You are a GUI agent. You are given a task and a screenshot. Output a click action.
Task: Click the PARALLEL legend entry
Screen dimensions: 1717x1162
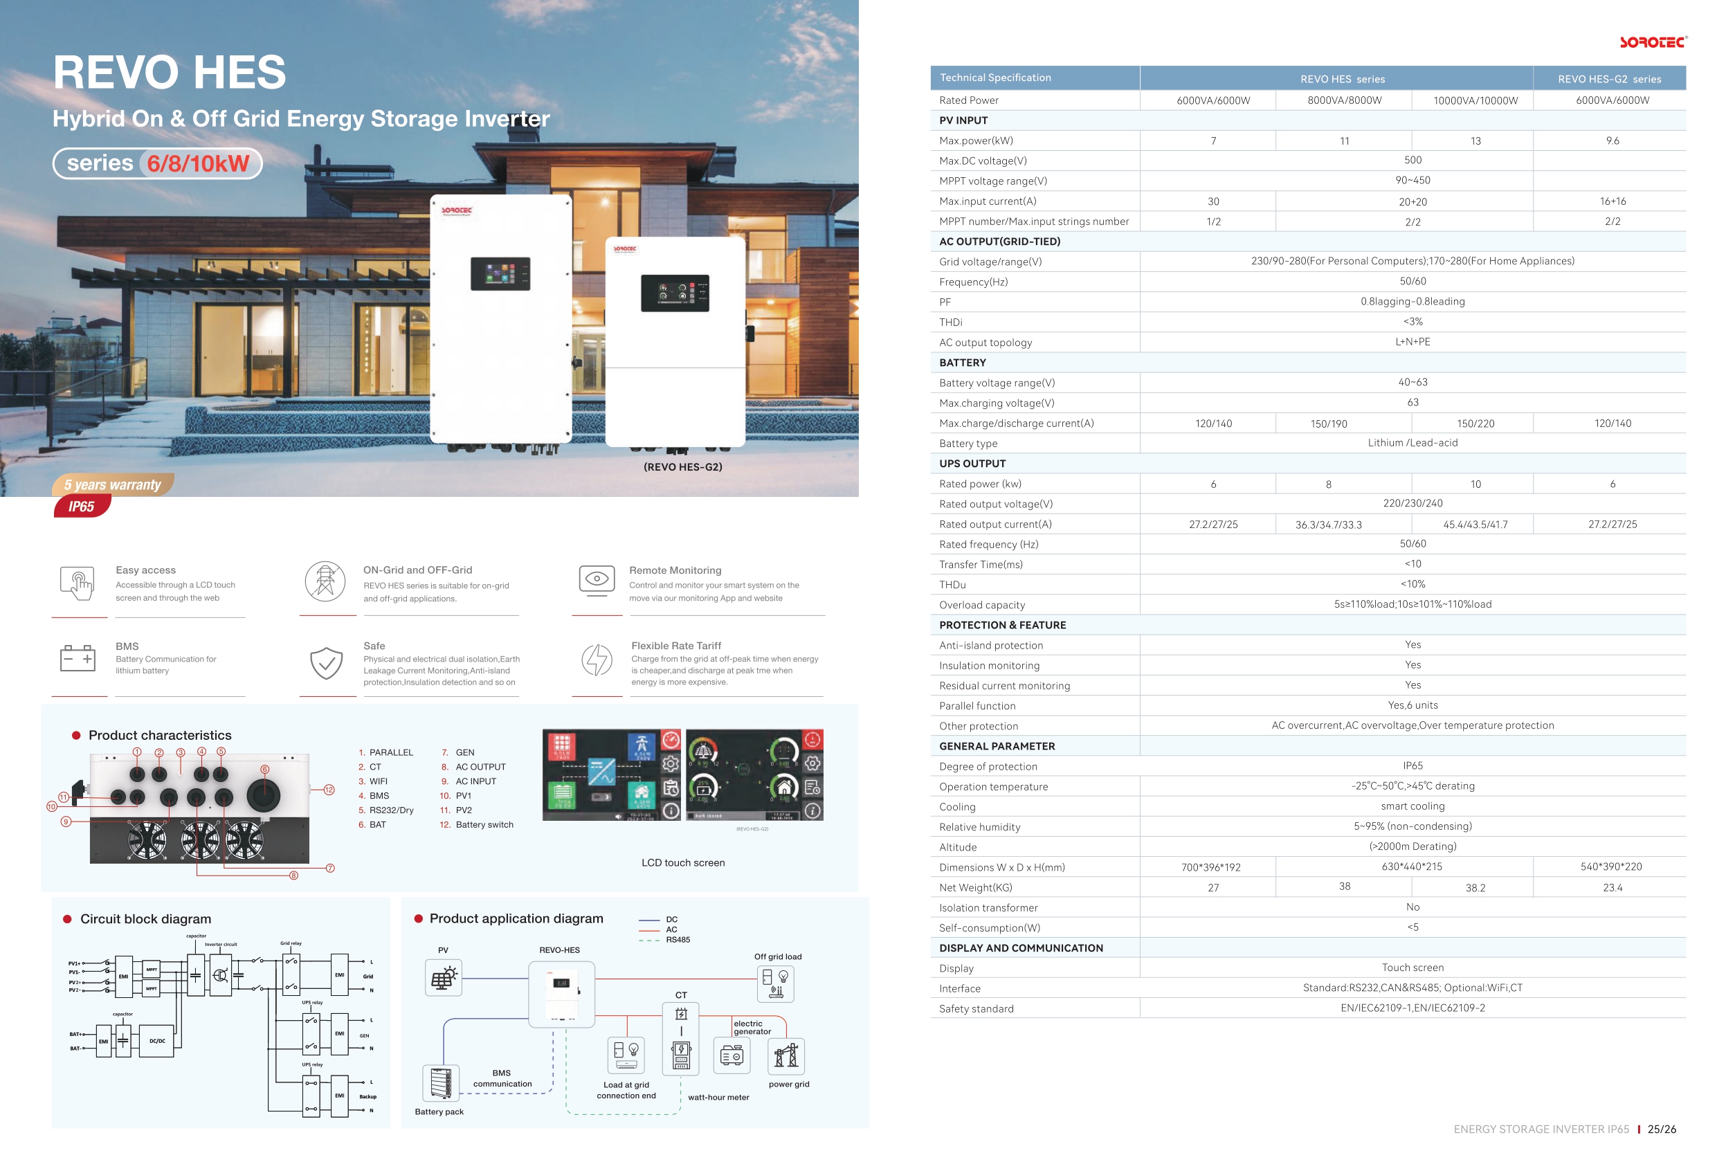coord(385,752)
